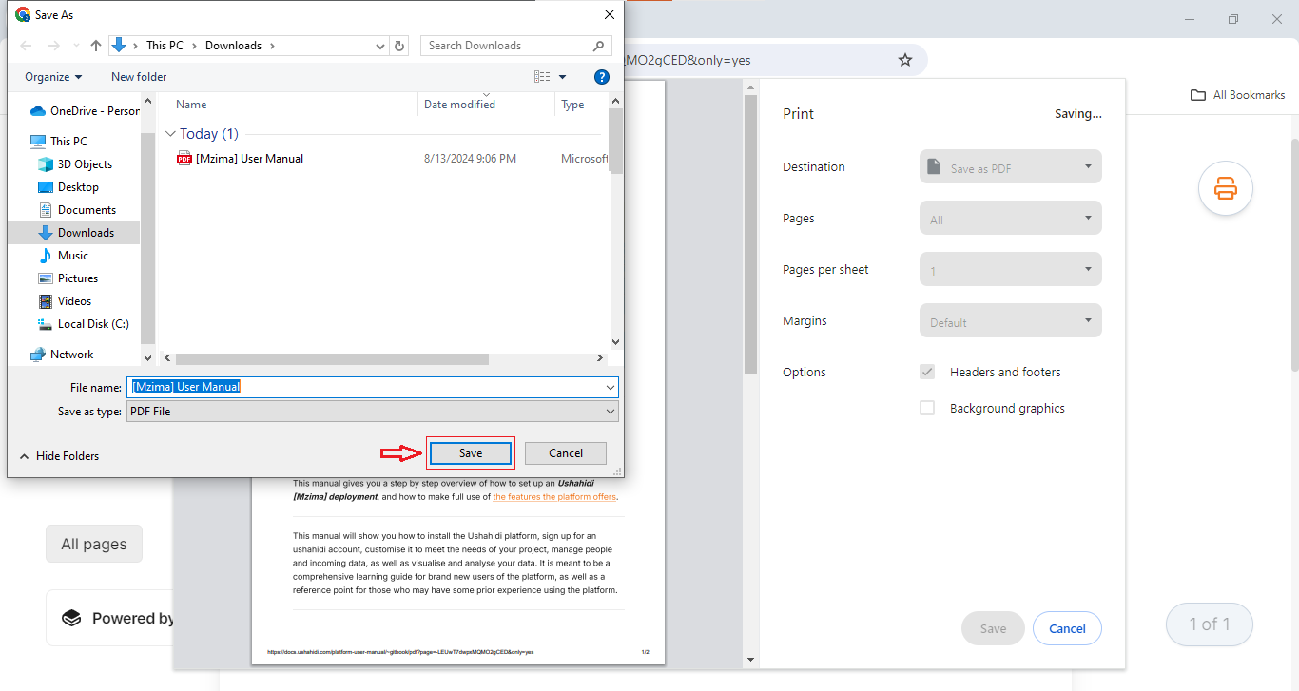This screenshot has height=691, width=1299.
Task: Click the refresh icon beside address bar
Action: coord(400,46)
